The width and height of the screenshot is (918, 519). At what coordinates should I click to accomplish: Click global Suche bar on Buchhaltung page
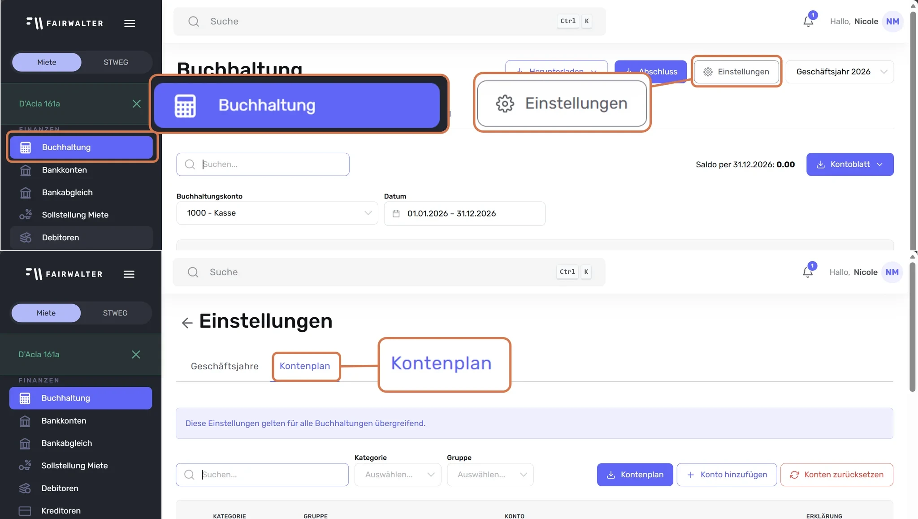tap(390, 21)
